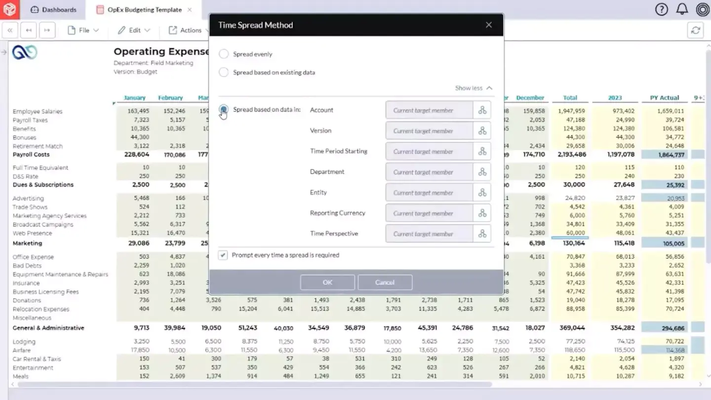
Task: Click the Reporting Currency member field
Action: point(429,213)
